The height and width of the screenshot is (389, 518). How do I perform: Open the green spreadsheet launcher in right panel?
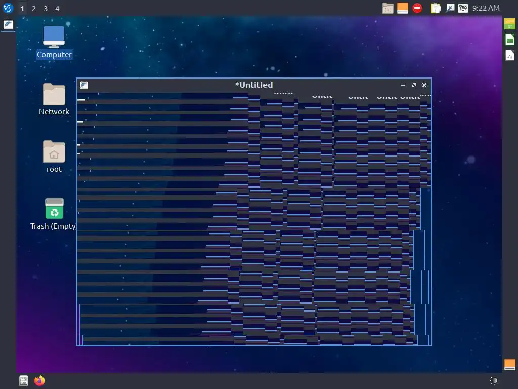[x=510, y=40]
